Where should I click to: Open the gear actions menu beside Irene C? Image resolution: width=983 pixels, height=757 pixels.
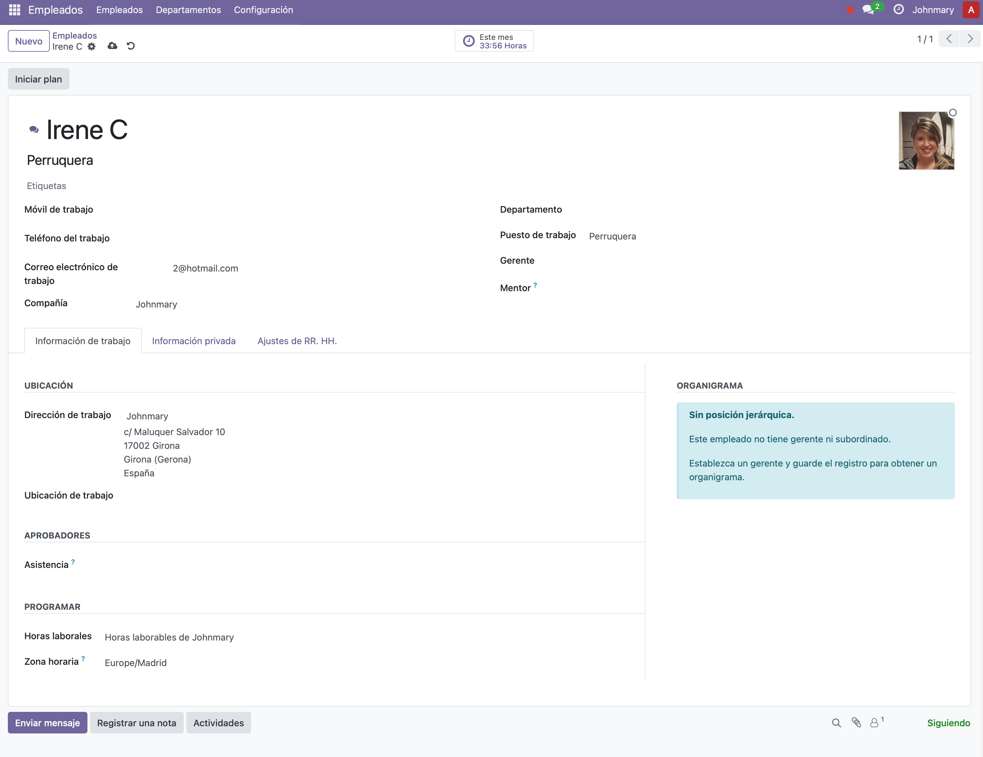point(91,46)
